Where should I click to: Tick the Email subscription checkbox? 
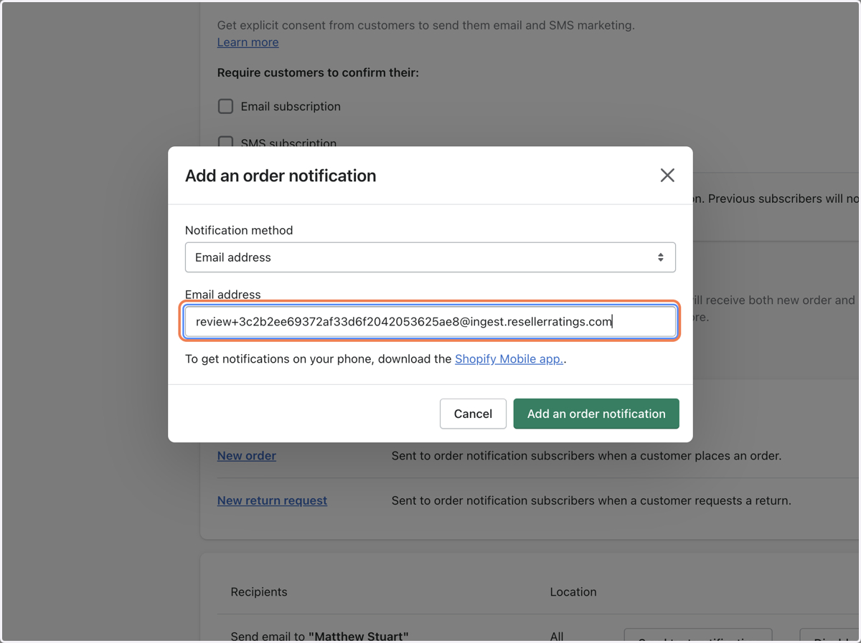(x=225, y=106)
